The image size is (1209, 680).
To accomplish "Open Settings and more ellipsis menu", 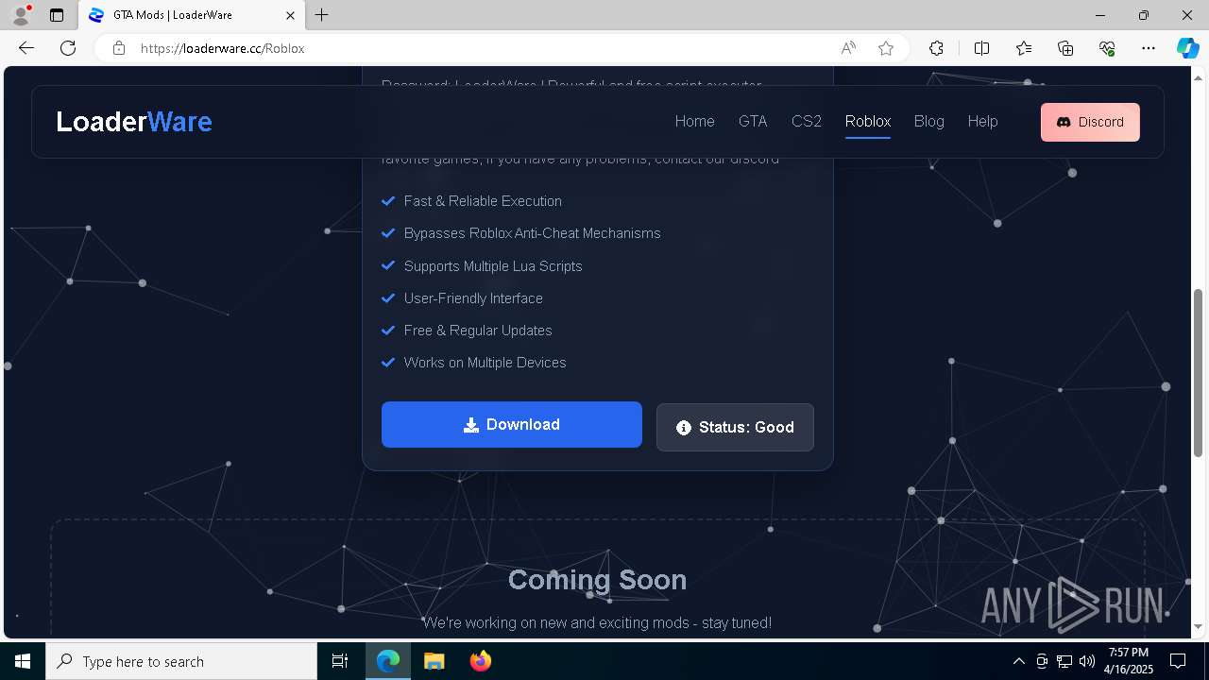I will click(1149, 48).
